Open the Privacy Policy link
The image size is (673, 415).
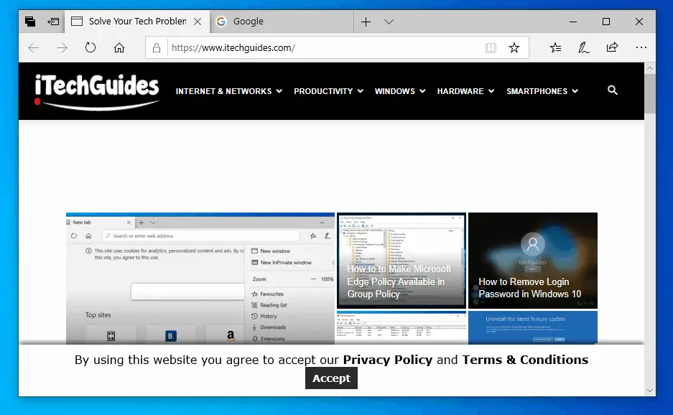click(x=388, y=360)
